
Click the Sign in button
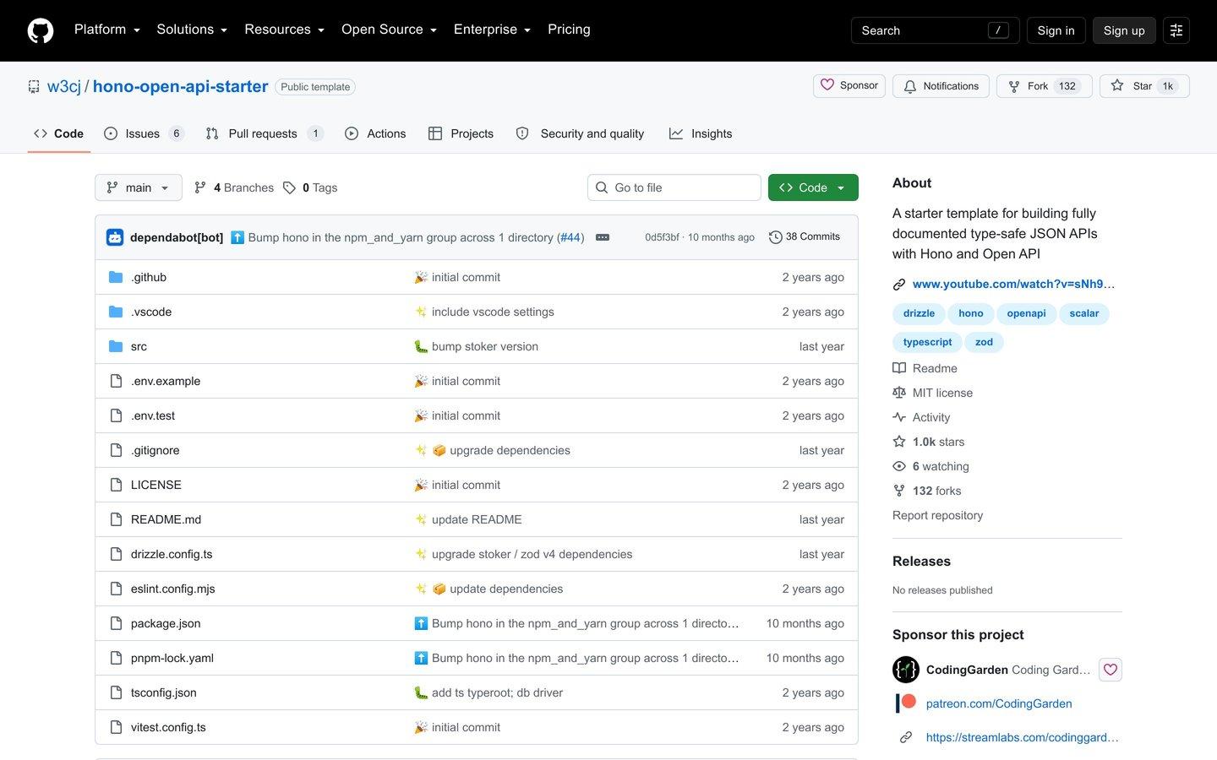[x=1056, y=30]
